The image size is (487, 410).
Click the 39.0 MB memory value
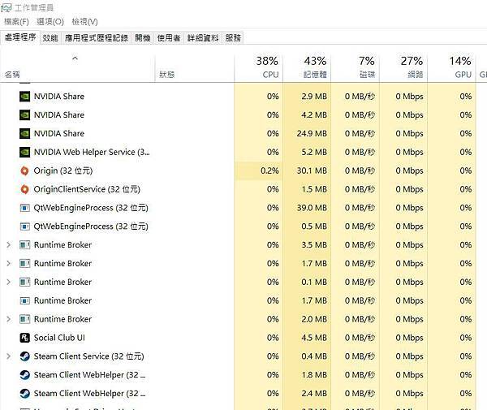pyautogui.click(x=312, y=208)
